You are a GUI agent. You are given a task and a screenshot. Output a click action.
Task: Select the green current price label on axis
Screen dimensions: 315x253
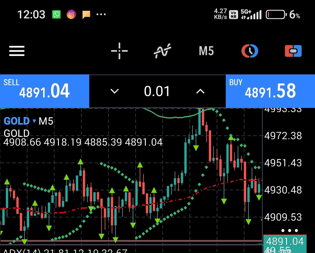pos(285,242)
